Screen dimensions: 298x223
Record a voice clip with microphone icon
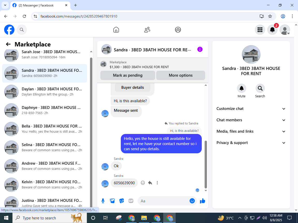pyautogui.click(x=103, y=201)
